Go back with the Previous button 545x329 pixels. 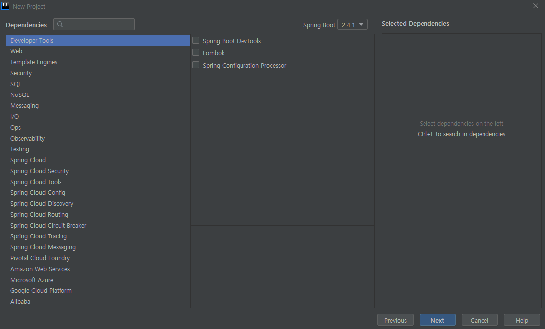coord(396,320)
